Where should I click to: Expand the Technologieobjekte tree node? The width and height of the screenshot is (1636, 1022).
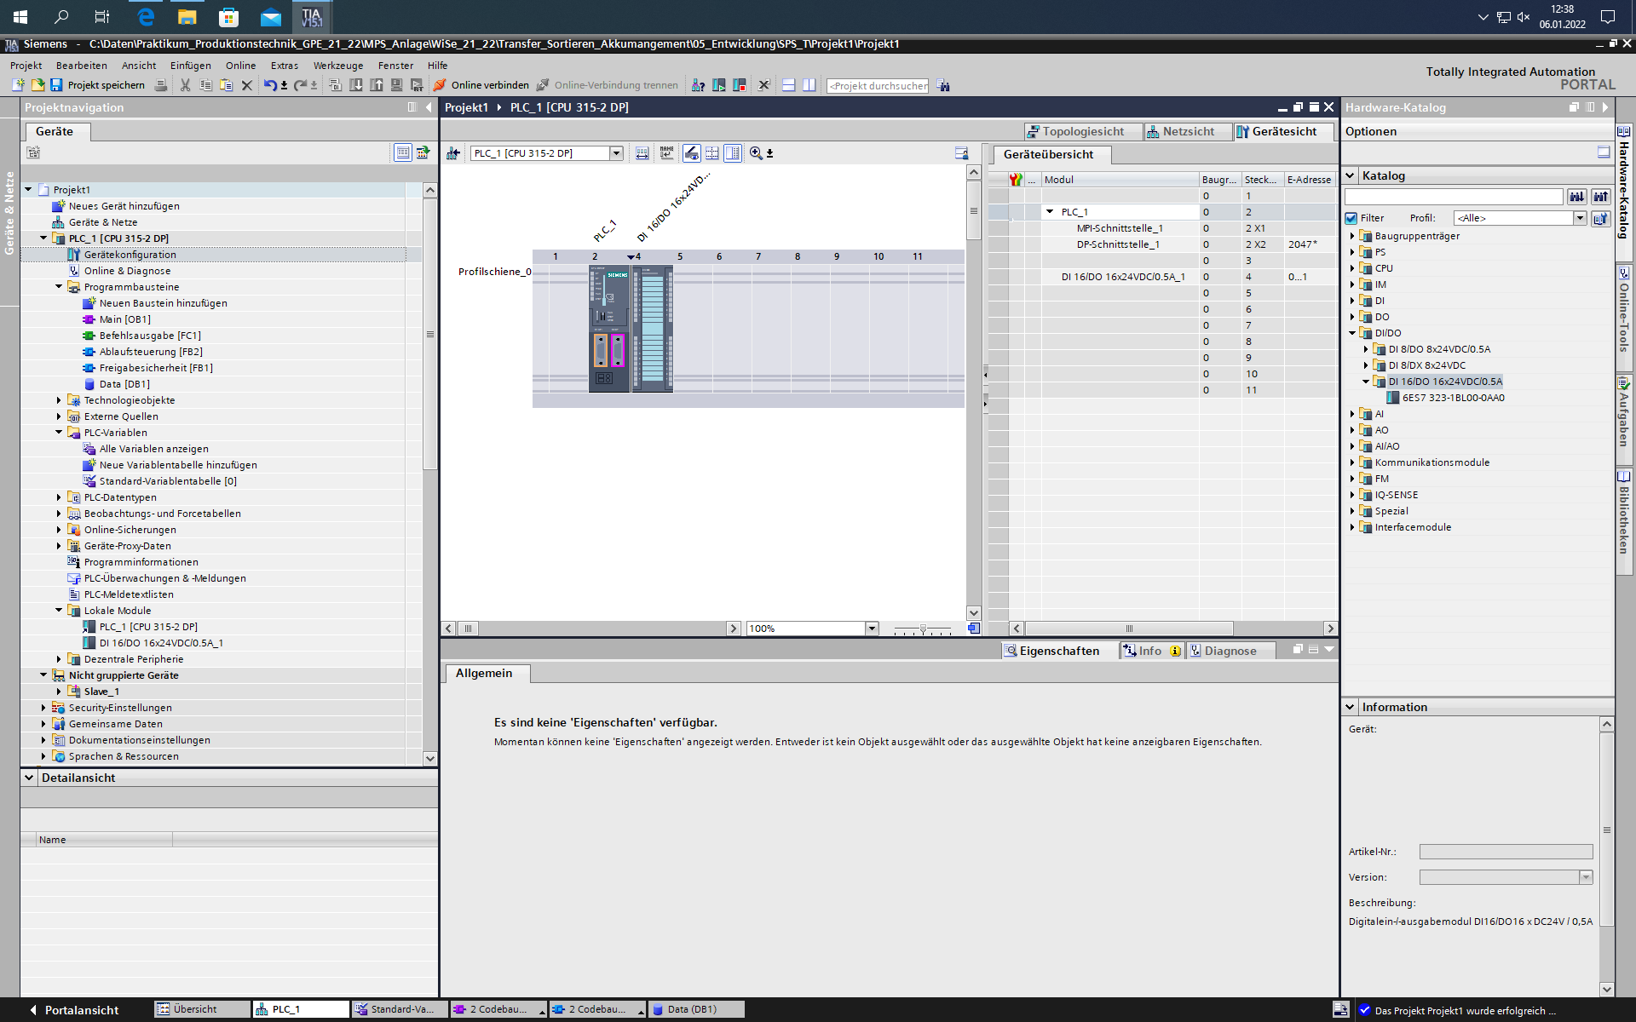(59, 400)
